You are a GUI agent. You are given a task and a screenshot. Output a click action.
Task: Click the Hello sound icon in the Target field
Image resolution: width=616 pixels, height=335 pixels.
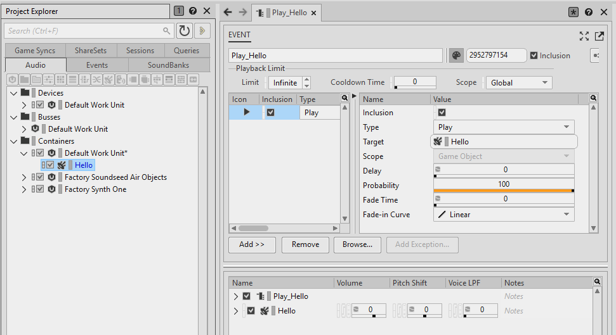(438, 142)
